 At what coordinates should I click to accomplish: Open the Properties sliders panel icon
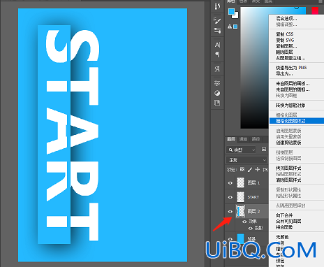coord(217,83)
